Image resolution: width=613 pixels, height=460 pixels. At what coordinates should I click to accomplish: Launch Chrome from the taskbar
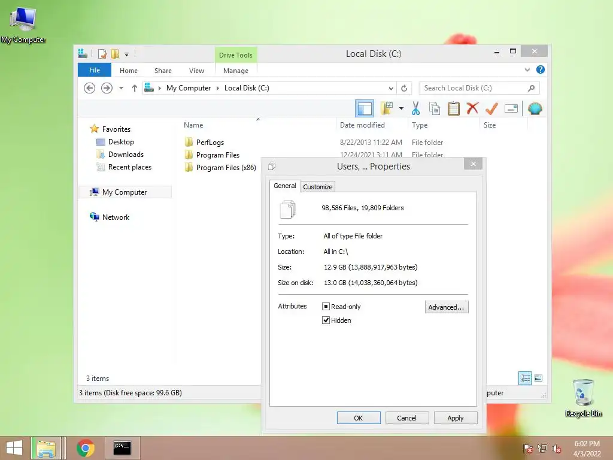(86, 448)
